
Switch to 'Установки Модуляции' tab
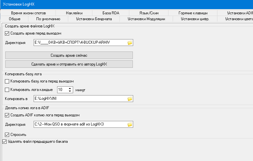tap(146, 19)
